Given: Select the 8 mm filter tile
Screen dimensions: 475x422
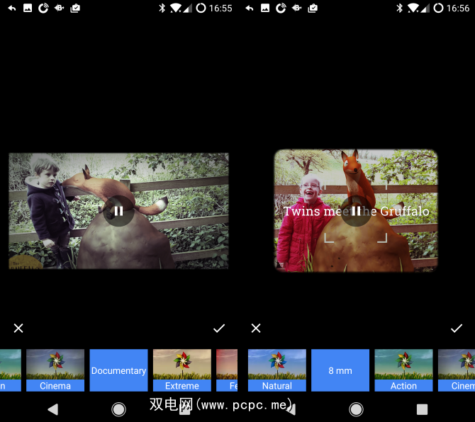Looking at the screenshot, I should (x=340, y=370).
